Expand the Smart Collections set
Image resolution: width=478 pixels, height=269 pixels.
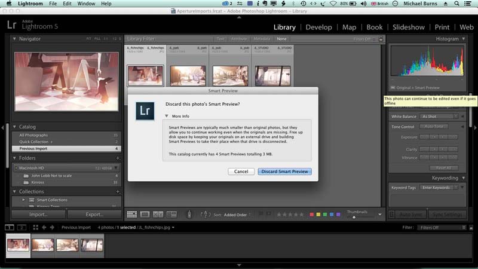tap(23, 200)
